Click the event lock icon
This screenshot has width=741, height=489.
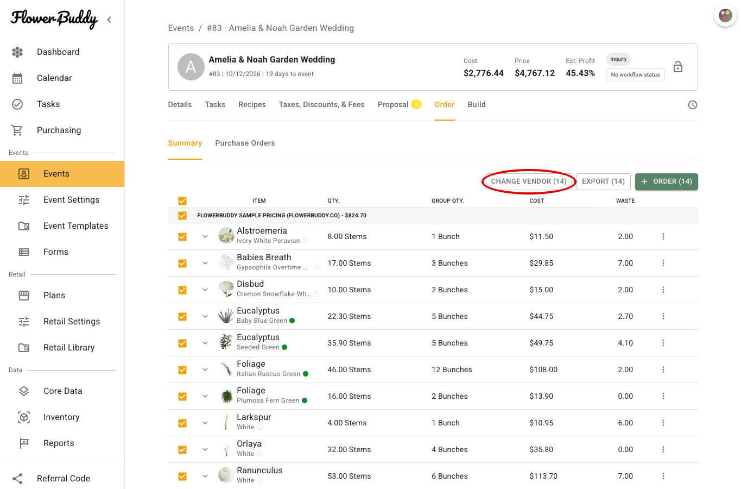pyautogui.click(x=678, y=67)
